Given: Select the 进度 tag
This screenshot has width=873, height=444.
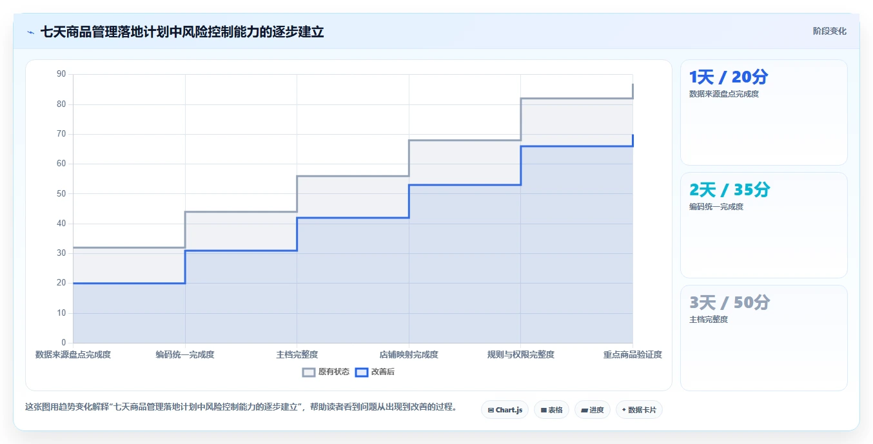Looking at the screenshot, I should [x=592, y=410].
